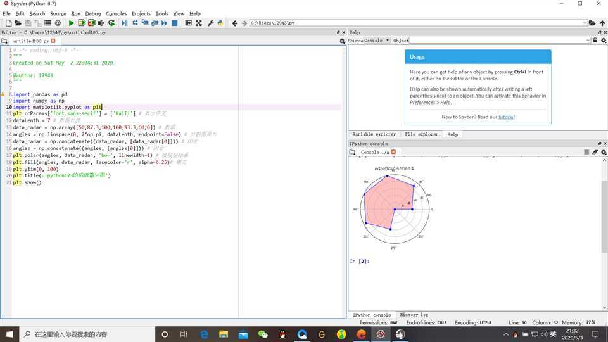The width and height of the screenshot is (608, 342).
Task: Click the debug Continue icon
Action: (165, 23)
